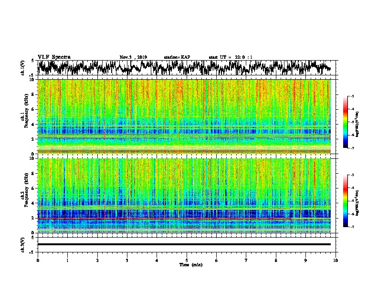Click the ch.3 flat black voltage trace

coord(184,244)
